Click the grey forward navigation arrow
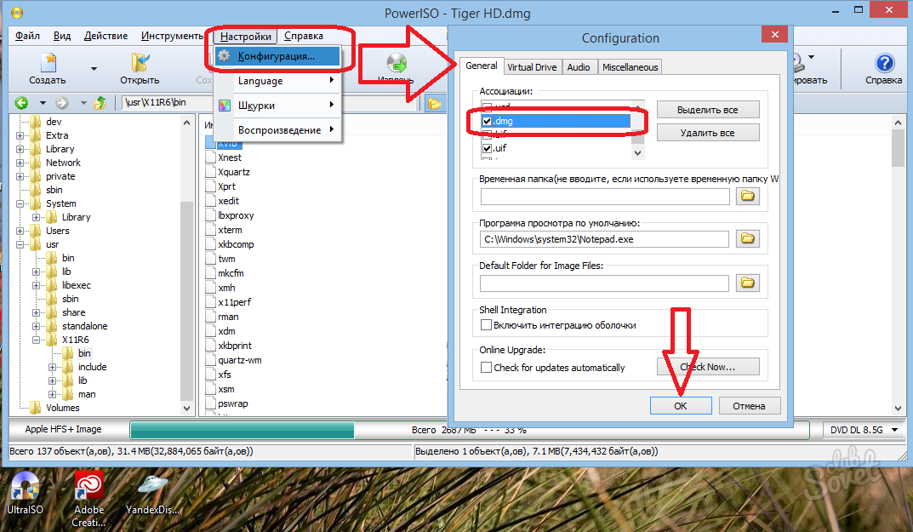This screenshot has height=532, width=913. pyautogui.click(x=62, y=103)
